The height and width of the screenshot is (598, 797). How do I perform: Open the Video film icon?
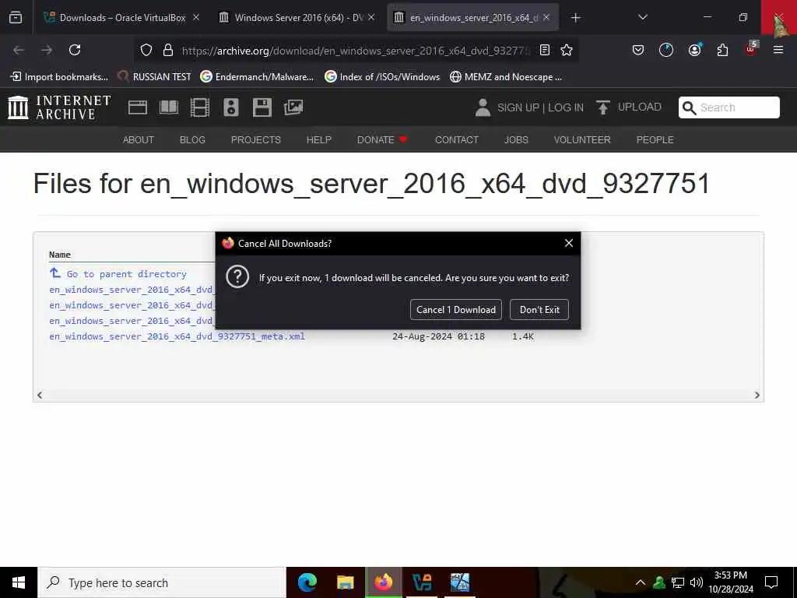[200, 107]
